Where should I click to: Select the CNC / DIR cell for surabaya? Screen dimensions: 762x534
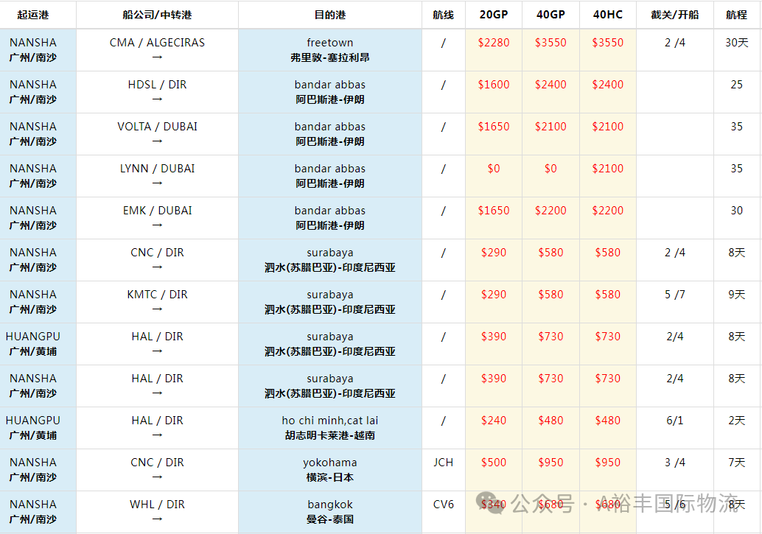pos(157,259)
